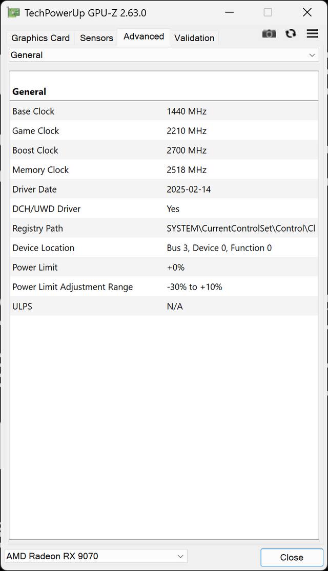The image size is (328, 571).
Task: Click the TechPowerUp GPU-Z 2.63.0 window title
Action: click(x=86, y=13)
